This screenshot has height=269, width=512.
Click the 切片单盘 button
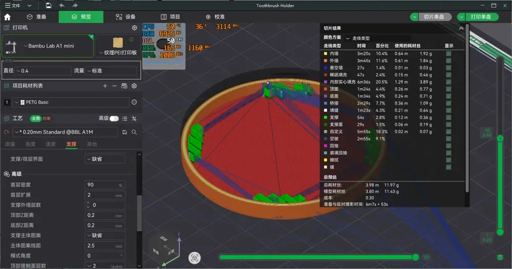(x=435, y=17)
